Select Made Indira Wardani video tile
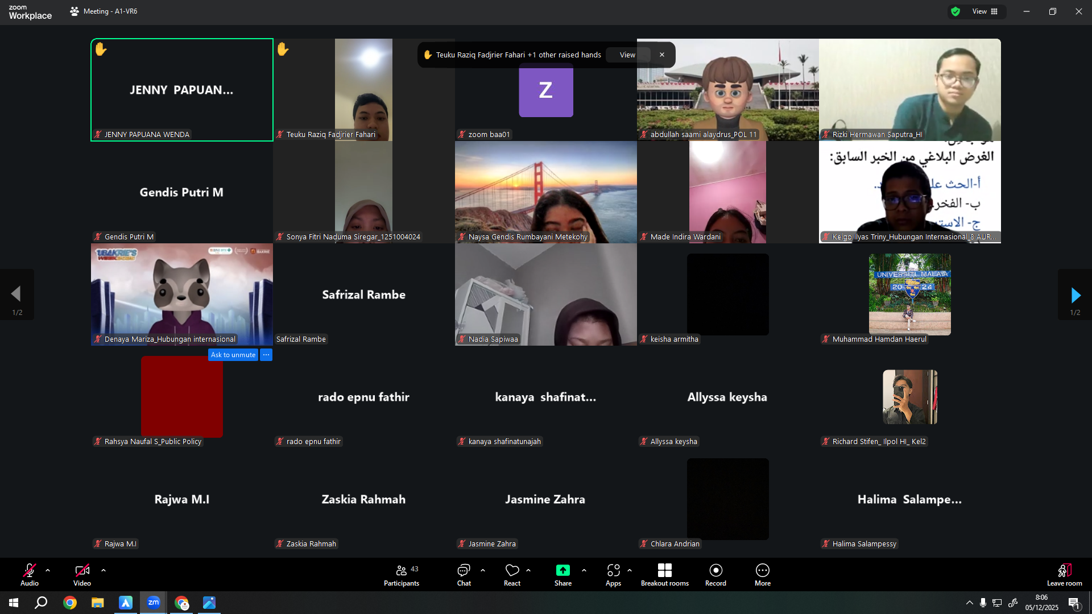 [728, 192]
